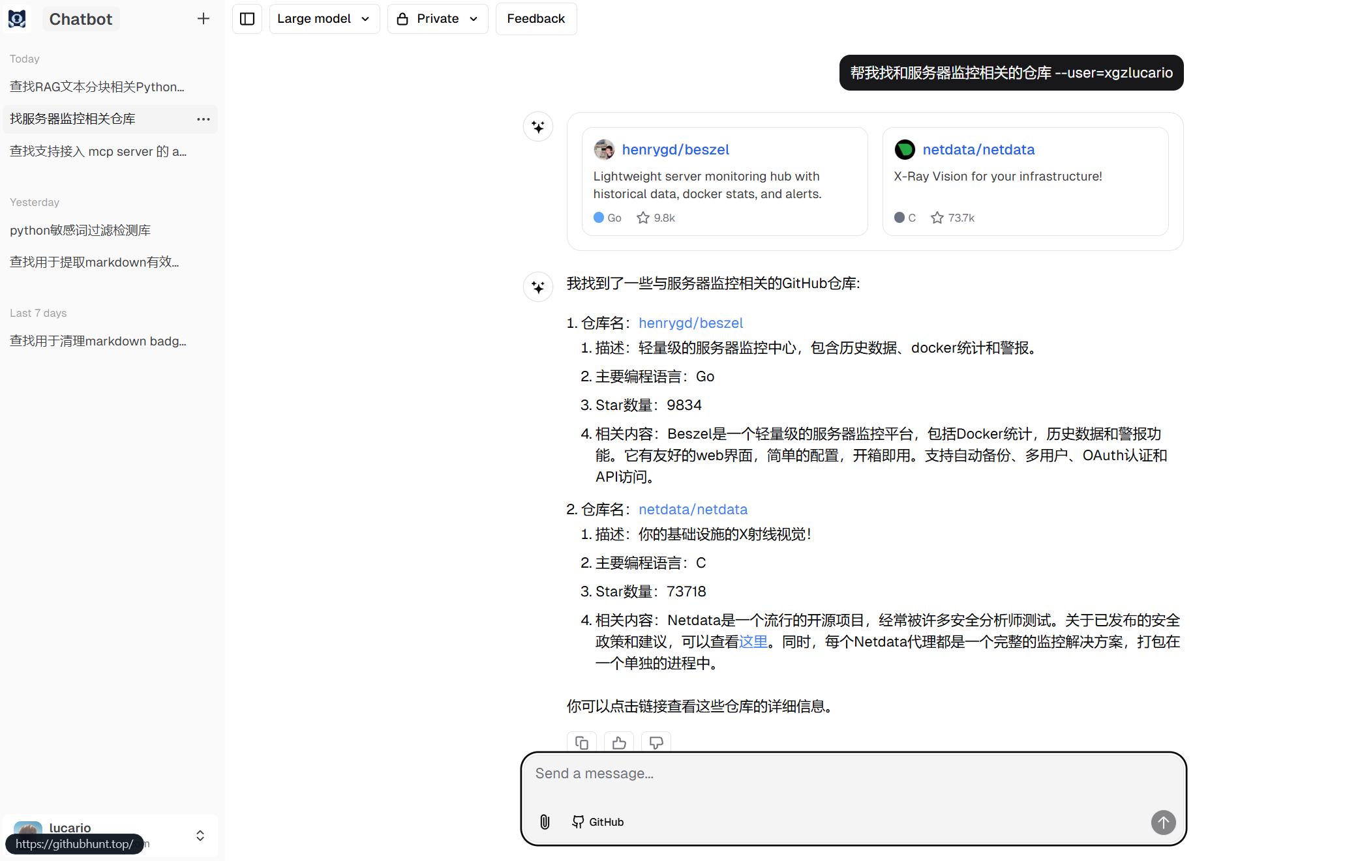Screen dimensions: 1345x861
Task: Click the send message arrow button
Action: click(x=1163, y=822)
